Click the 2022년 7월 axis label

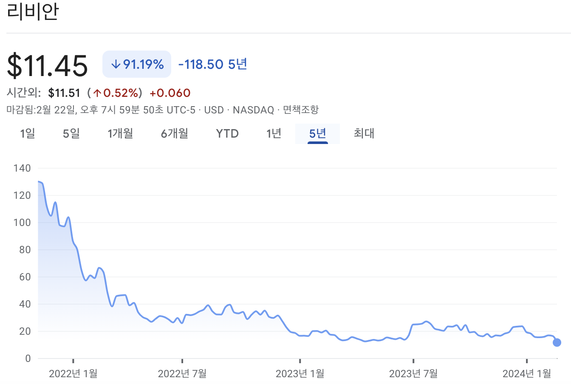pos(182,374)
